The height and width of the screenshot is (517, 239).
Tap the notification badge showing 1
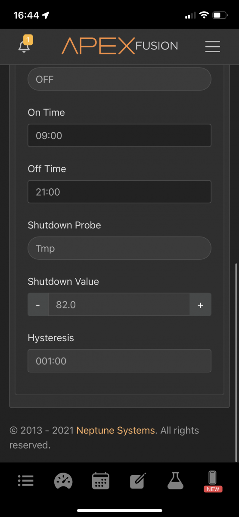pyautogui.click(x=28, y=40)
